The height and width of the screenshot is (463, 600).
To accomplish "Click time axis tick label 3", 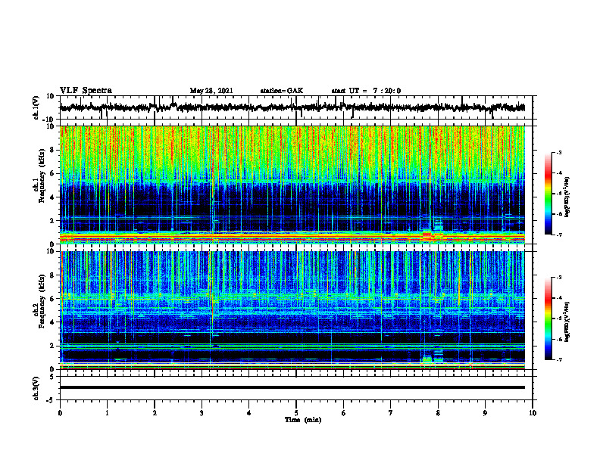I will point(202,413).
